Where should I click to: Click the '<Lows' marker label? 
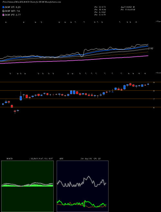point(158,73)
